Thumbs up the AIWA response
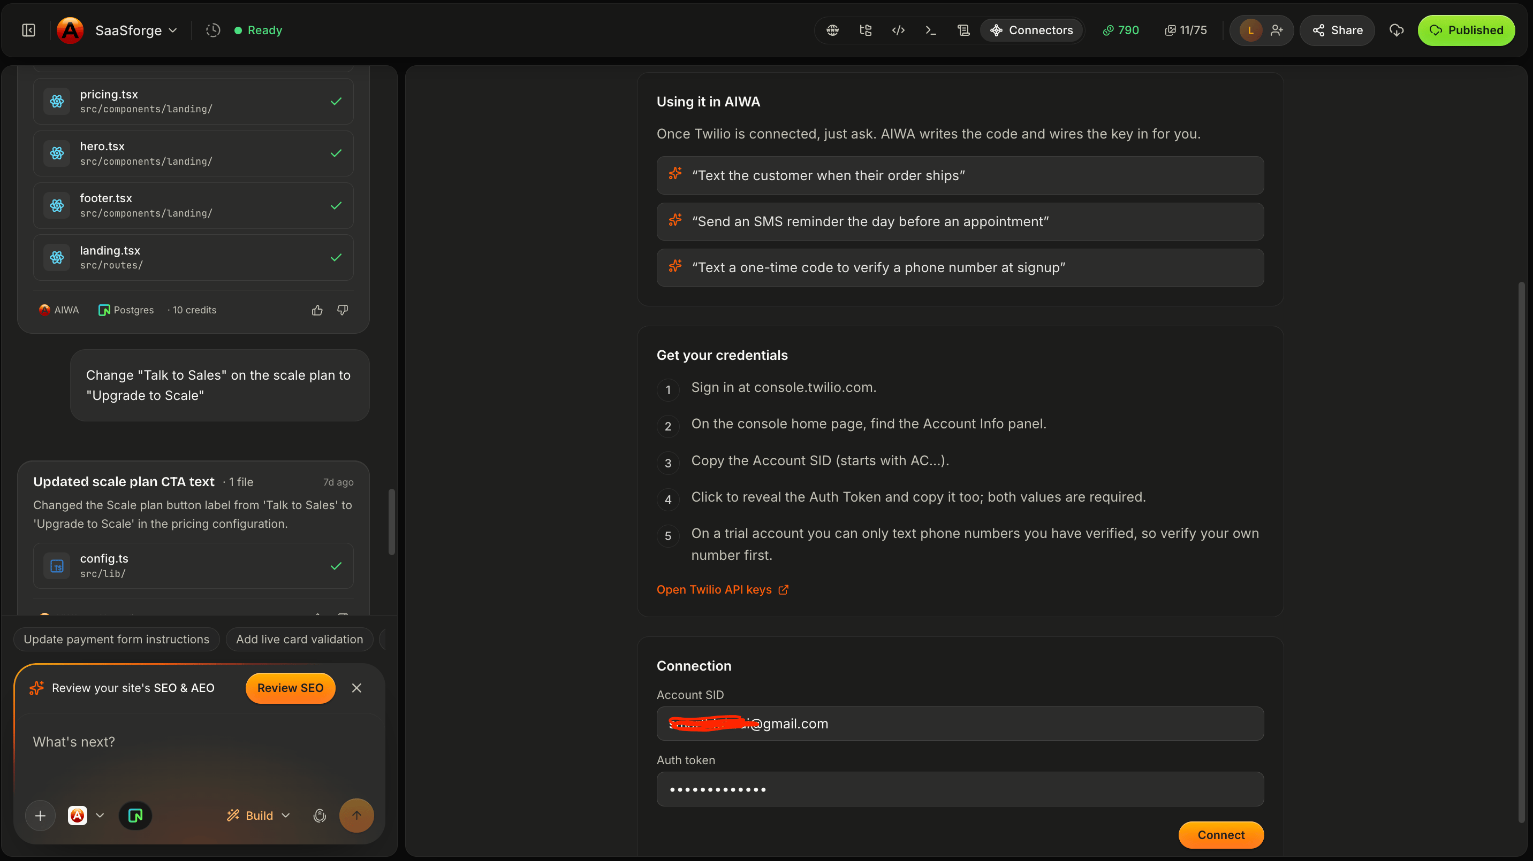The width and height of the screenshot is (1533, 861). click(x=317, y=310)
